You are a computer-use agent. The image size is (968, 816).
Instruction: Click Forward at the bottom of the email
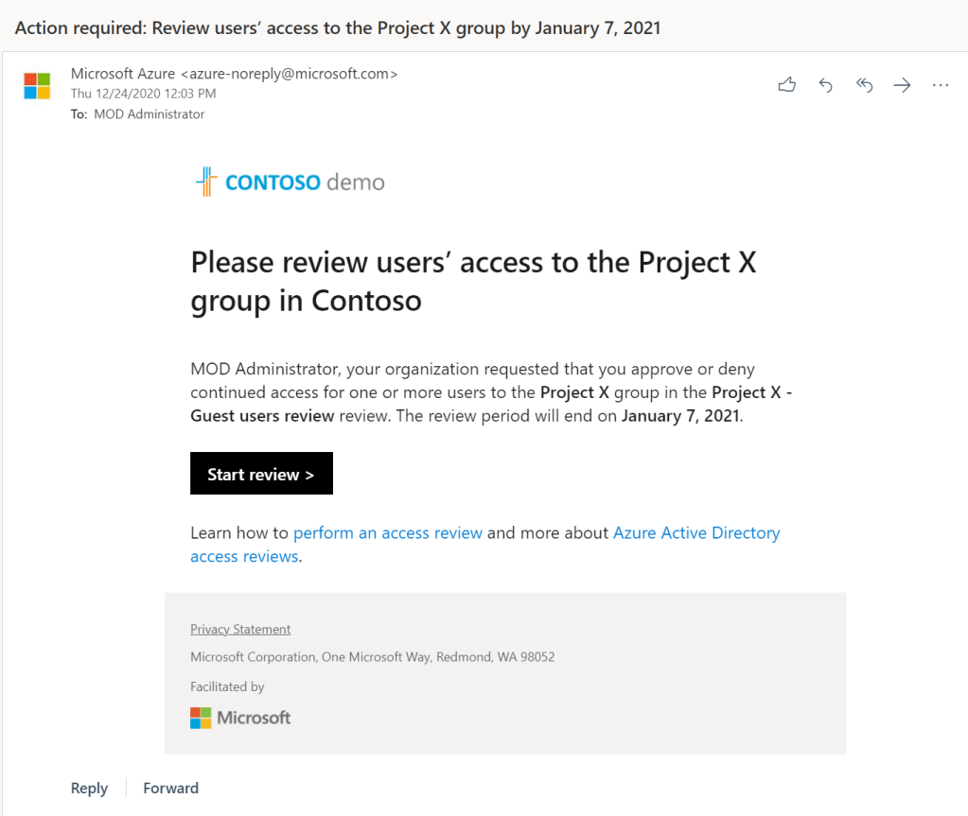point(170,788)
